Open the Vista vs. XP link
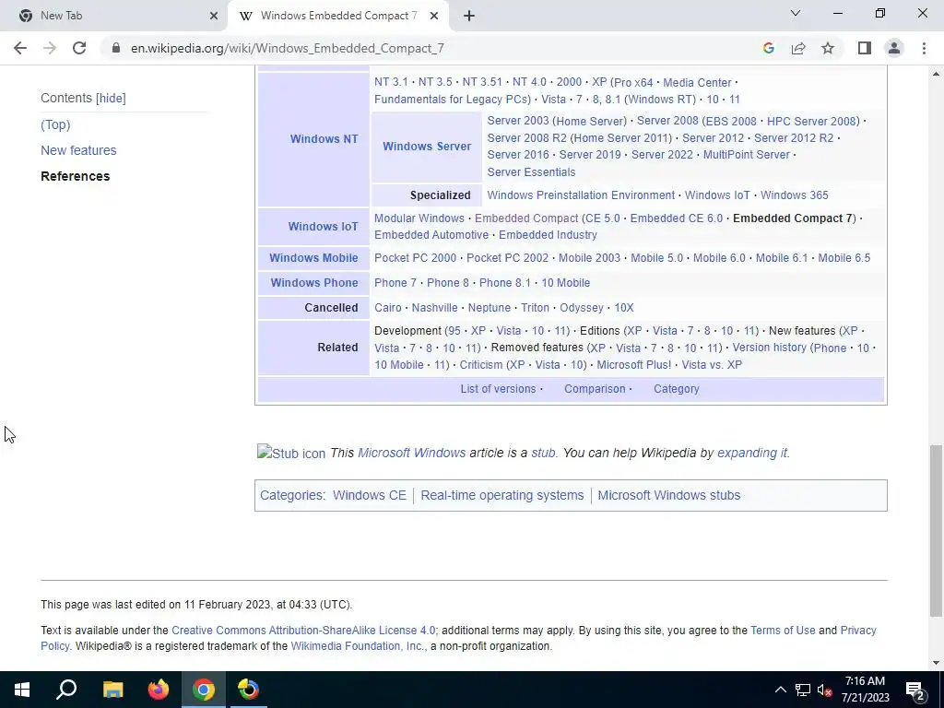Image resolution: width=944 pixels, height=708 pixels. [x=712, y=365]
